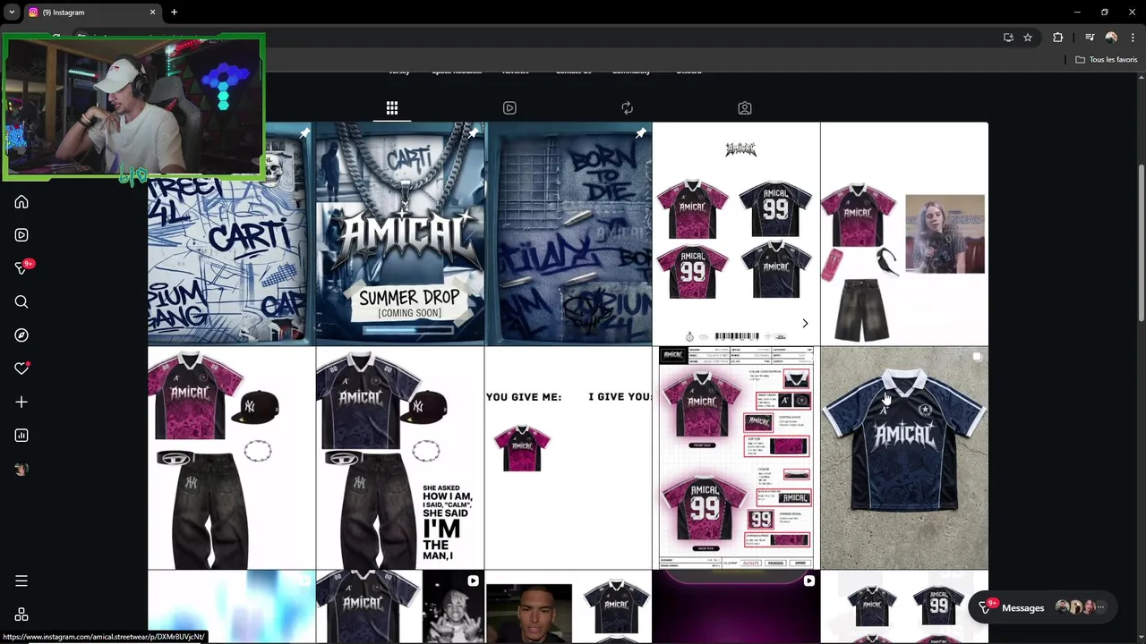Image resolution: width=1146 pixels, height=644 pixels.
Task: Open pink jersey tech-sheet post
Action: click(736, 458)
